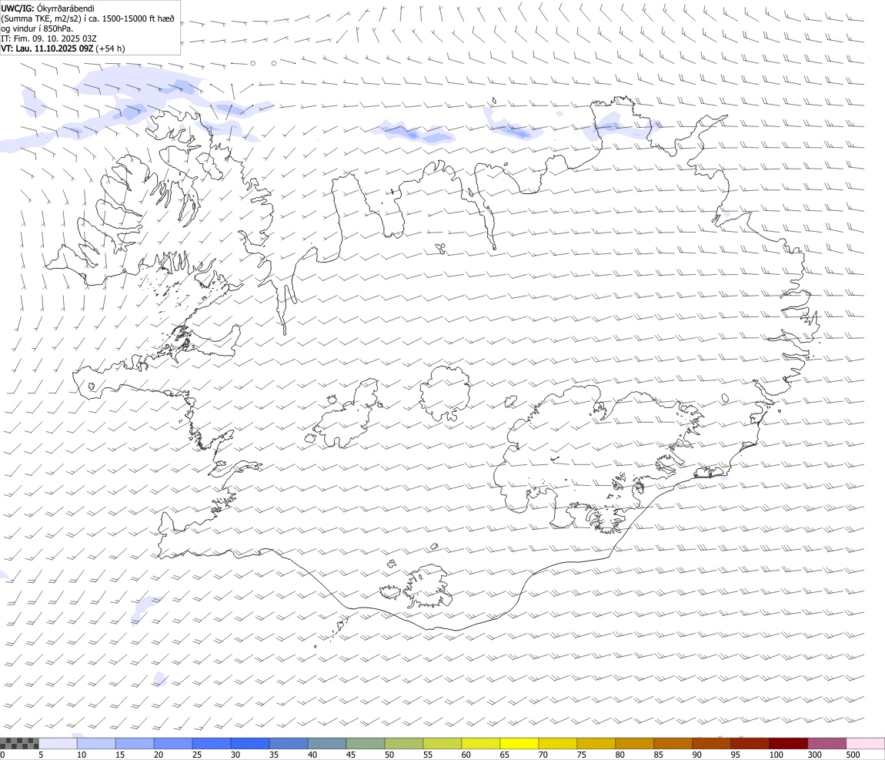Click the legend scale label "50"
885x760 pixels.
[389, 755]
